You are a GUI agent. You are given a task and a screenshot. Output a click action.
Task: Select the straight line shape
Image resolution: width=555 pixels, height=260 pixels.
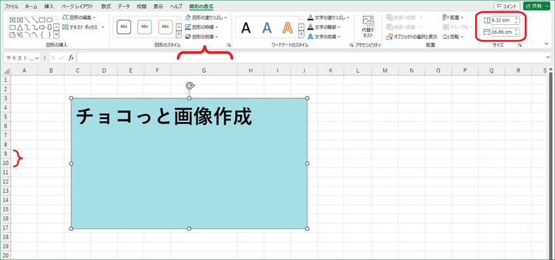27,20
